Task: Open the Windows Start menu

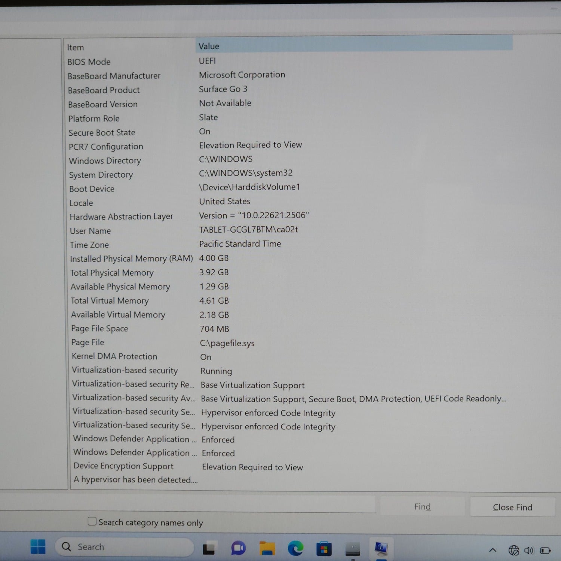Action: click(x=38, y=547)
